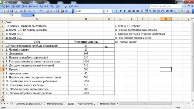Image resolution: width=194 pixels, height=109 pixels.
Task: Click the Decrease Decimal icon
Action: [x=162, y=11]
